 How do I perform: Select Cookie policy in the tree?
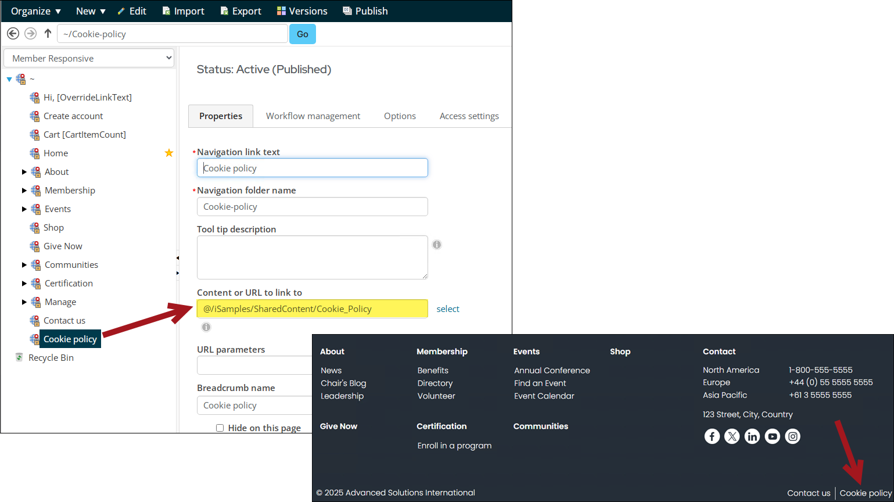pyautogui.click(x=70, y=339)
